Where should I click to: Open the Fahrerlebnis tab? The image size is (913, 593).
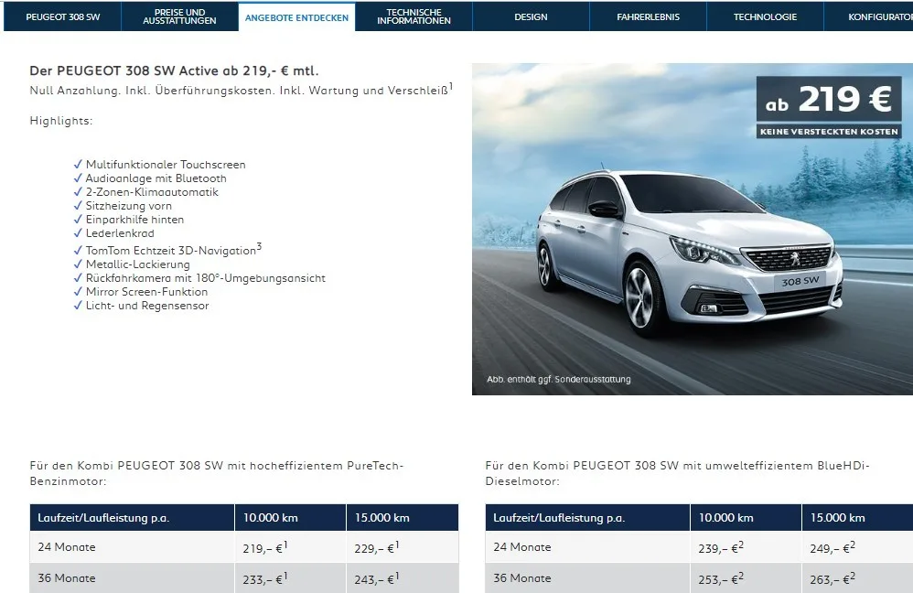(x=648, y=16)
